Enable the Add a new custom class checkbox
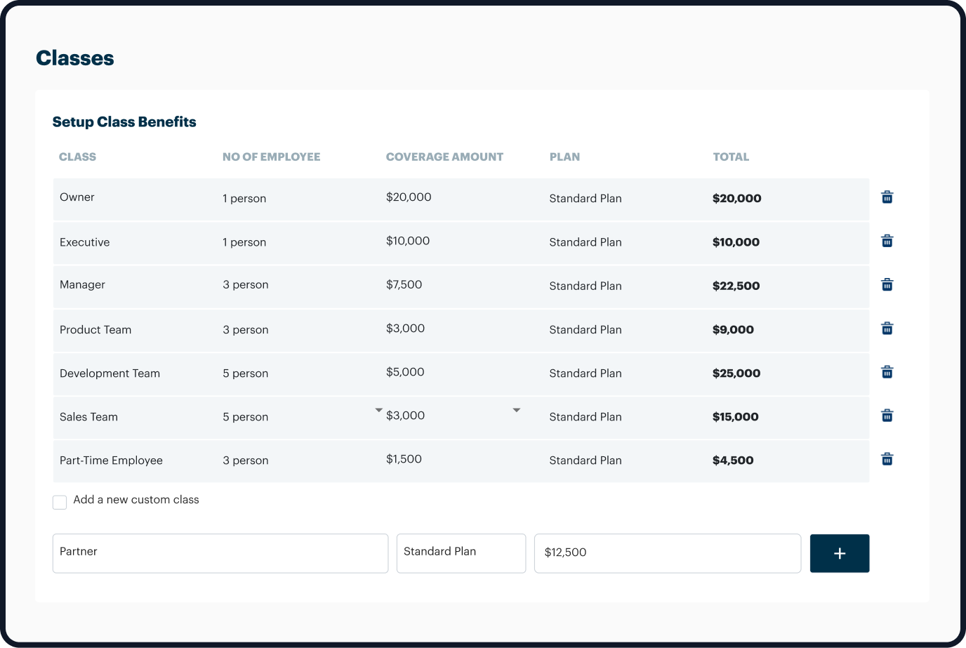 60,502
